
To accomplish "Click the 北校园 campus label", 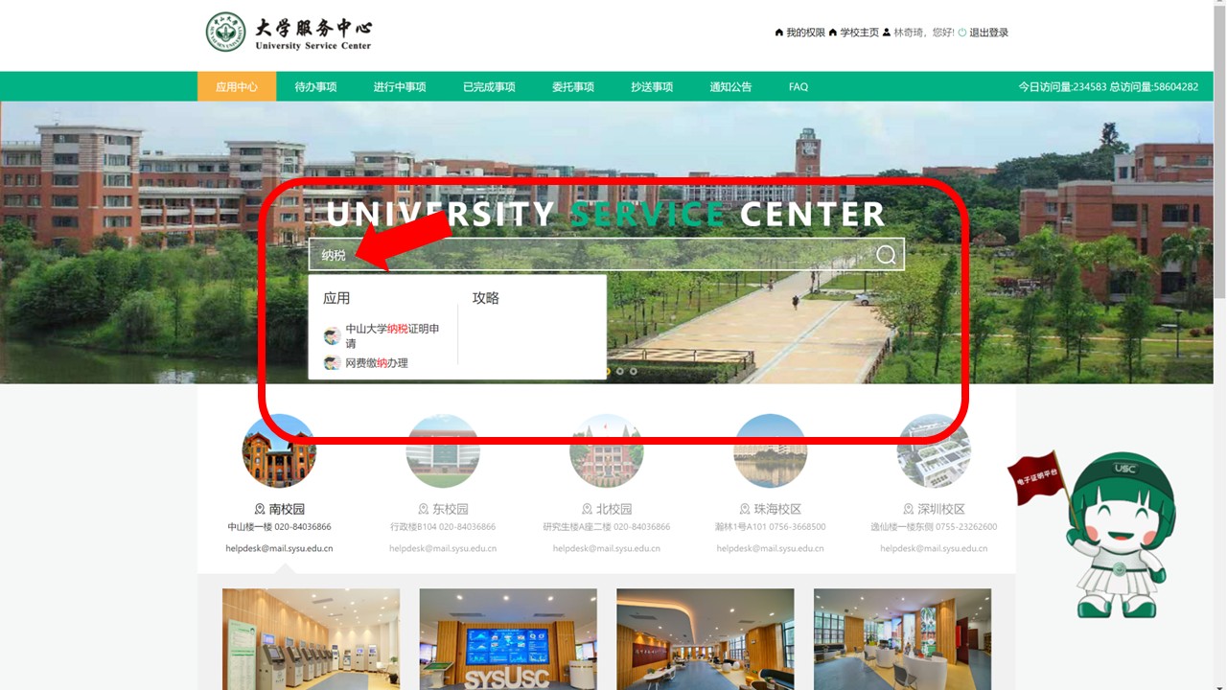I will (607, 509).
